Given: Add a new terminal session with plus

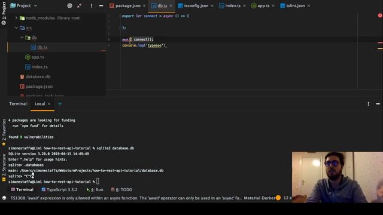Looking at the screenshot, I should pos(60,104).
